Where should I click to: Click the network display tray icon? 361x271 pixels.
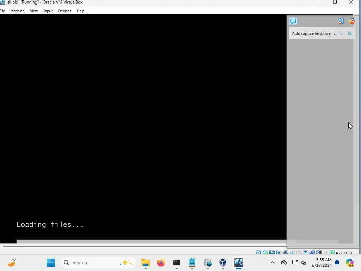tap(295, 263)
